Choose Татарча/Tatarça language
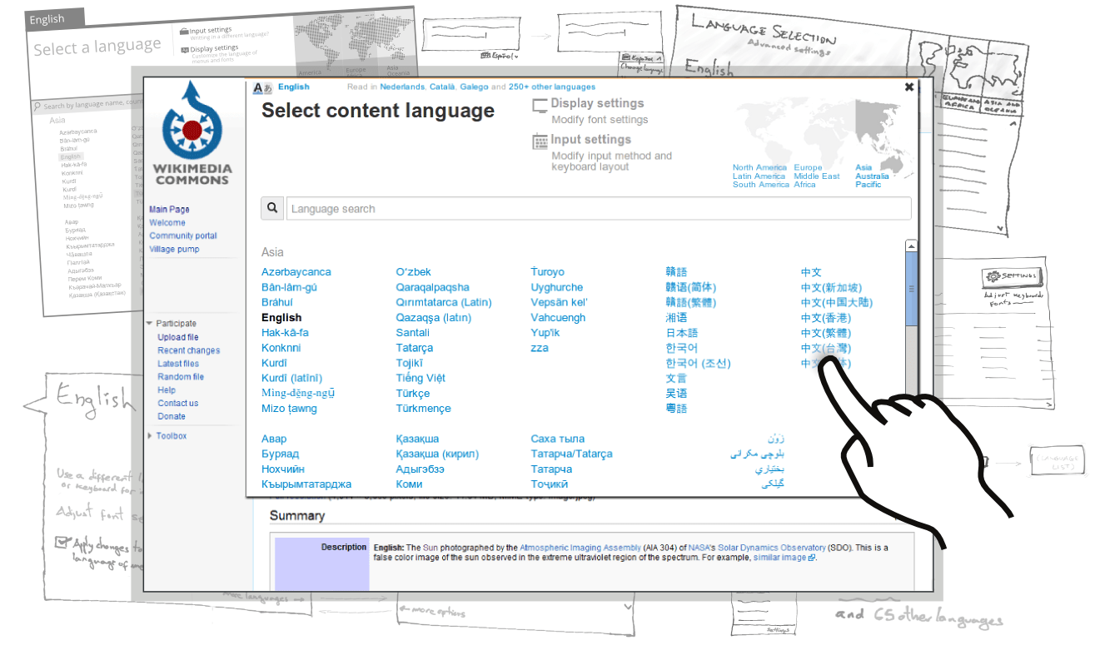This screenshot has height=655, width=1095. pos(571,454)
